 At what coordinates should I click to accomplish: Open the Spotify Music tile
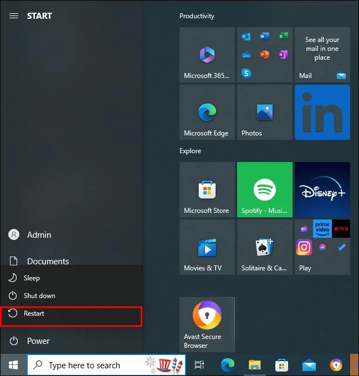[265, 190]
